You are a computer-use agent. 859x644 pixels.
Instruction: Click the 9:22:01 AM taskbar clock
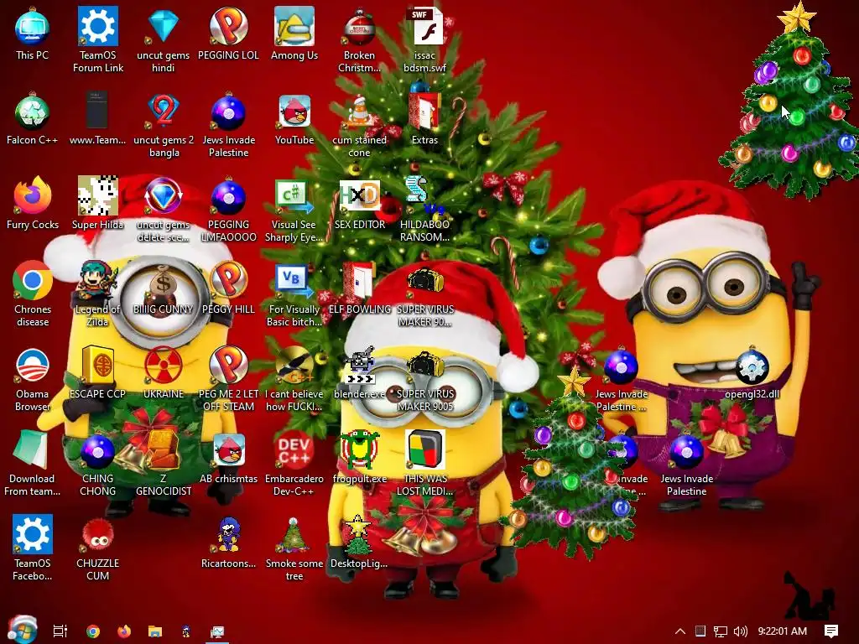(x=783, y=631)
